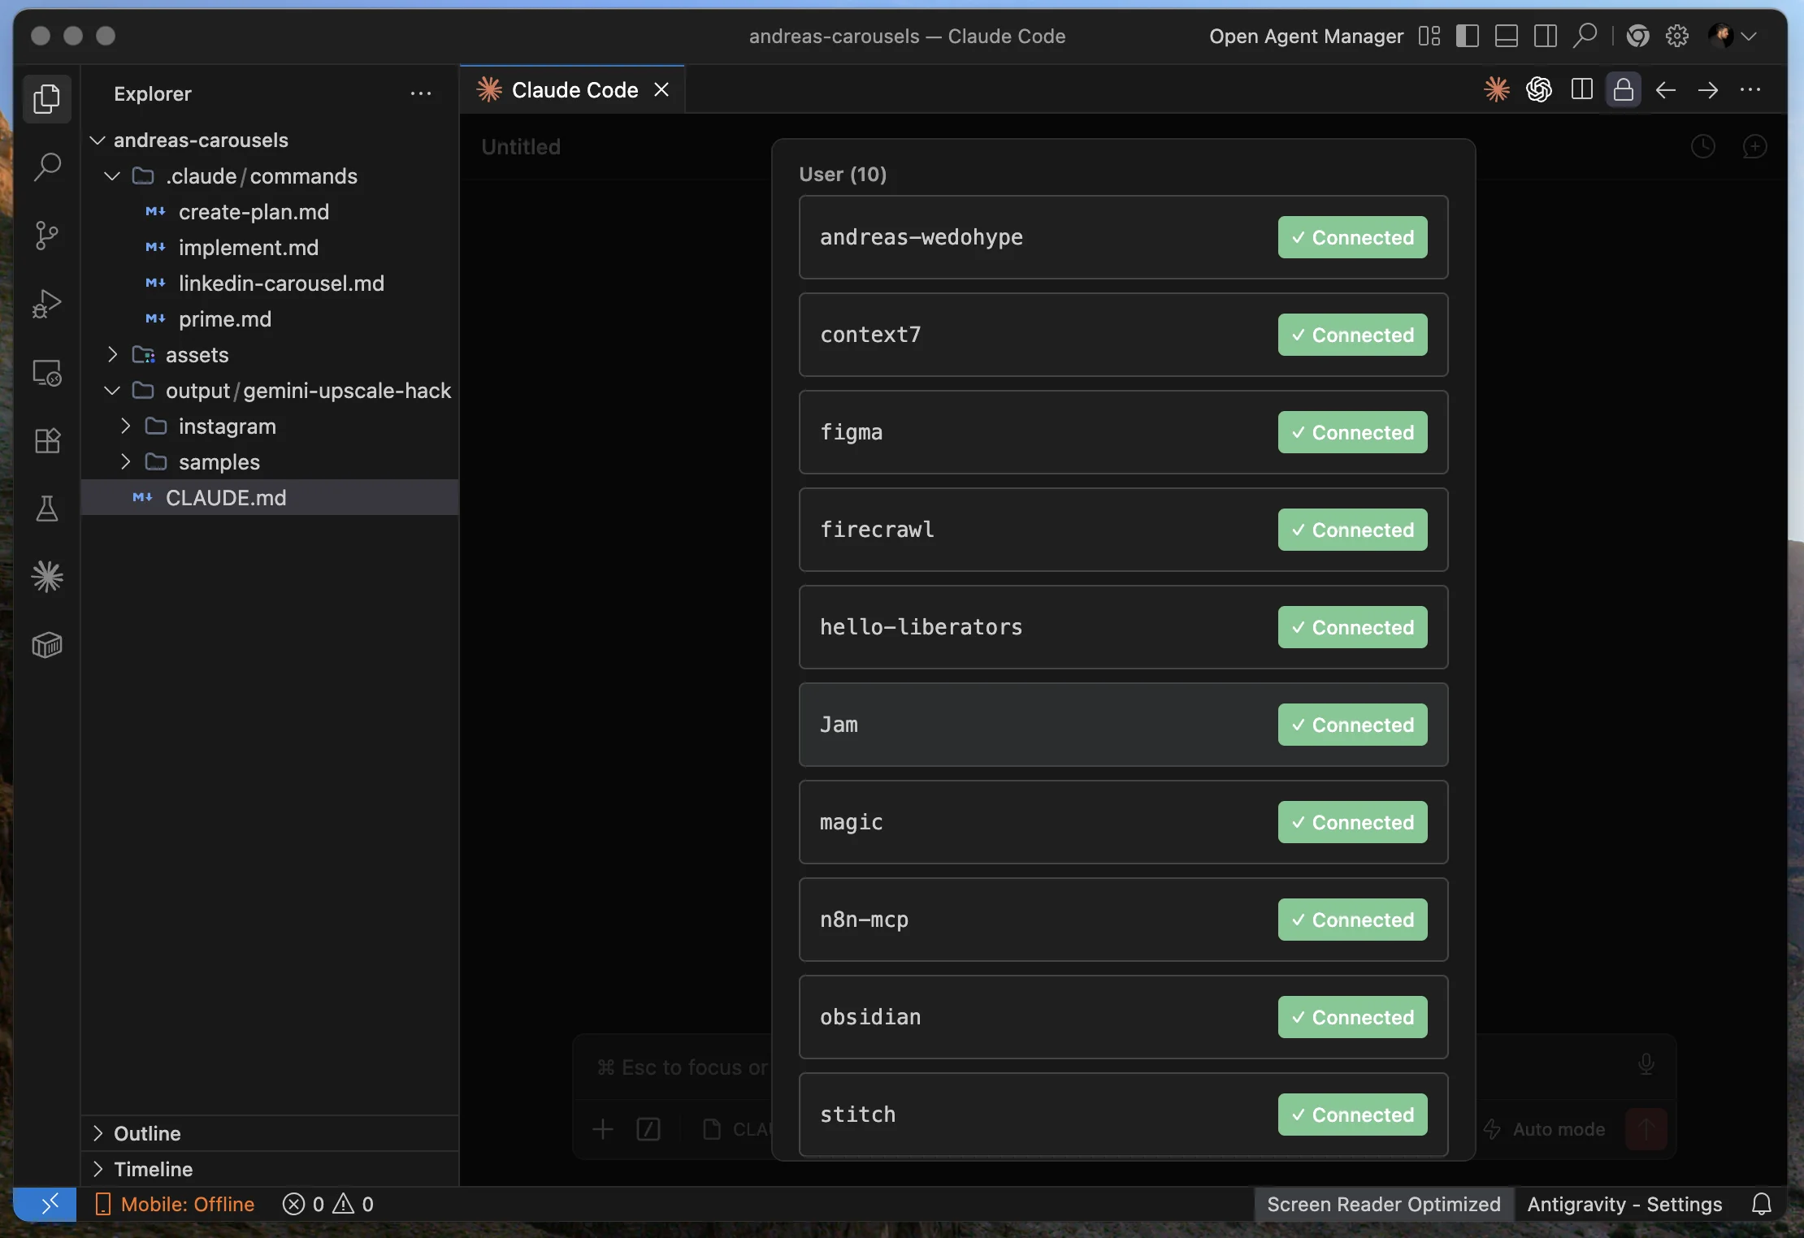
Task: Open the Remote Explorer view
Action: click(x=47, y=373)
